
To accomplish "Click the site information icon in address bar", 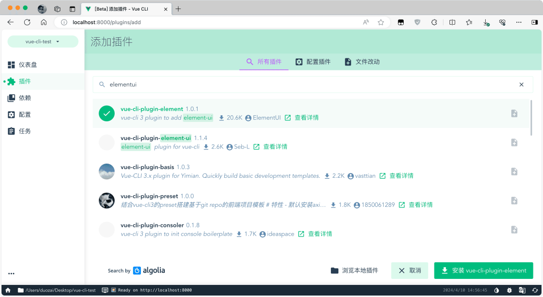I will (x=64, y=22).
